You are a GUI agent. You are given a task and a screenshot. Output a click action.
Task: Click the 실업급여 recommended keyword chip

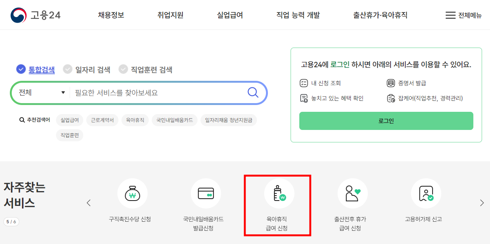pos(70,120)
